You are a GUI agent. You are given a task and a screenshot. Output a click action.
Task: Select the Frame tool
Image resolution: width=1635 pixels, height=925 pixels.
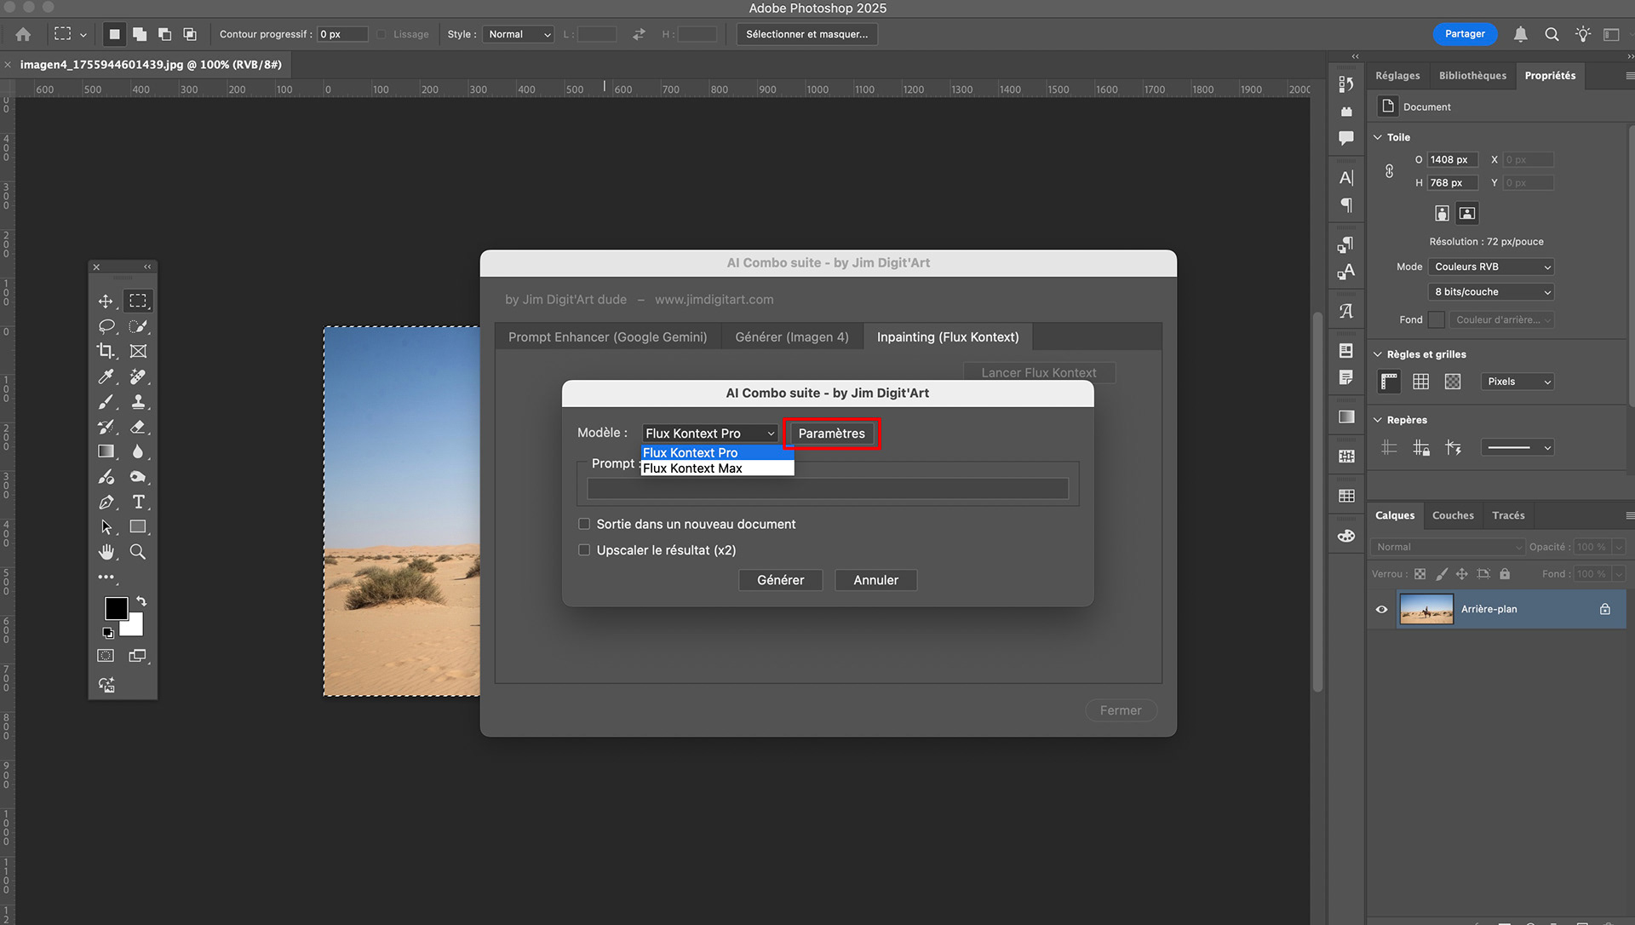138,351
